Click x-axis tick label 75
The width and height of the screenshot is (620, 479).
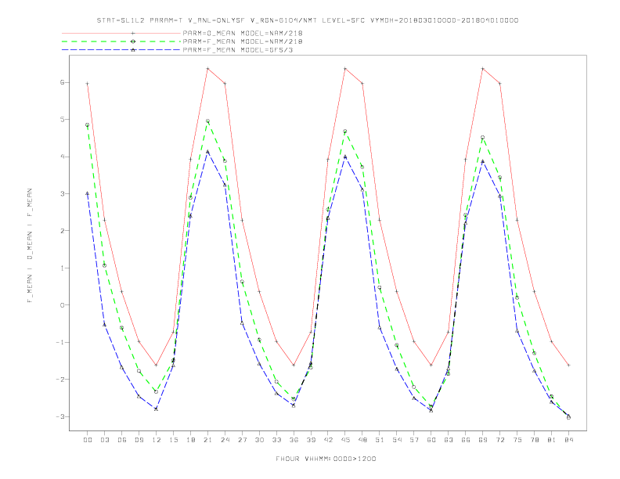tap(517, 440)
